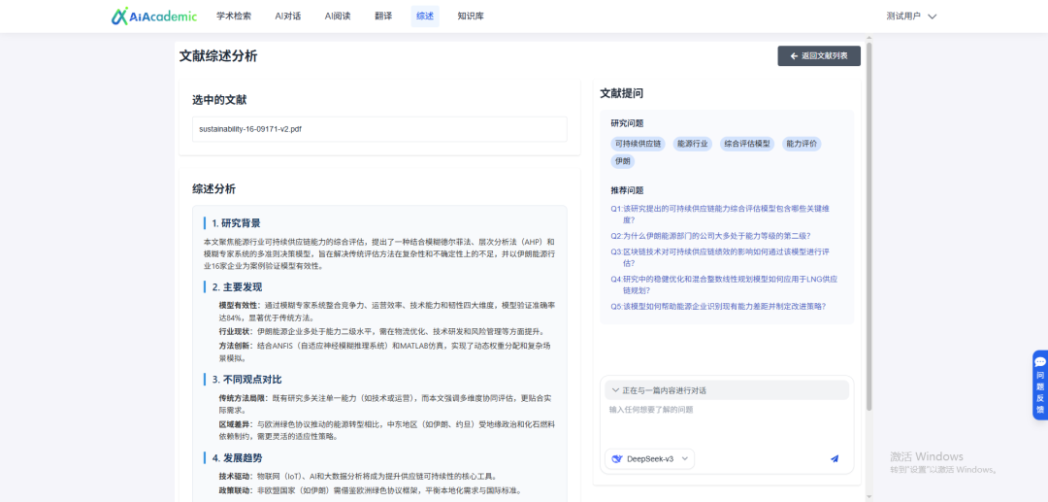Open the AI阅读 navigation item
The height and width of the screenshot is (502, 1048).
[x=338, y=17]
